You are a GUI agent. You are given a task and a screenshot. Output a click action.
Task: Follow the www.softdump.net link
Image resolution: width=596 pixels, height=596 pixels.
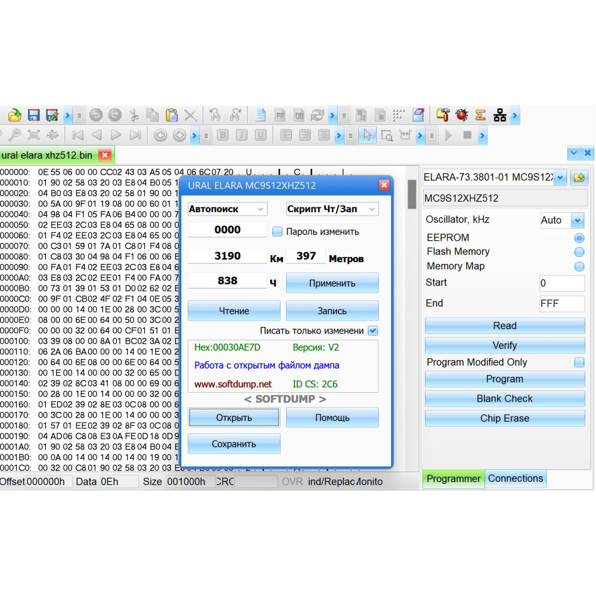coord(232,384)
